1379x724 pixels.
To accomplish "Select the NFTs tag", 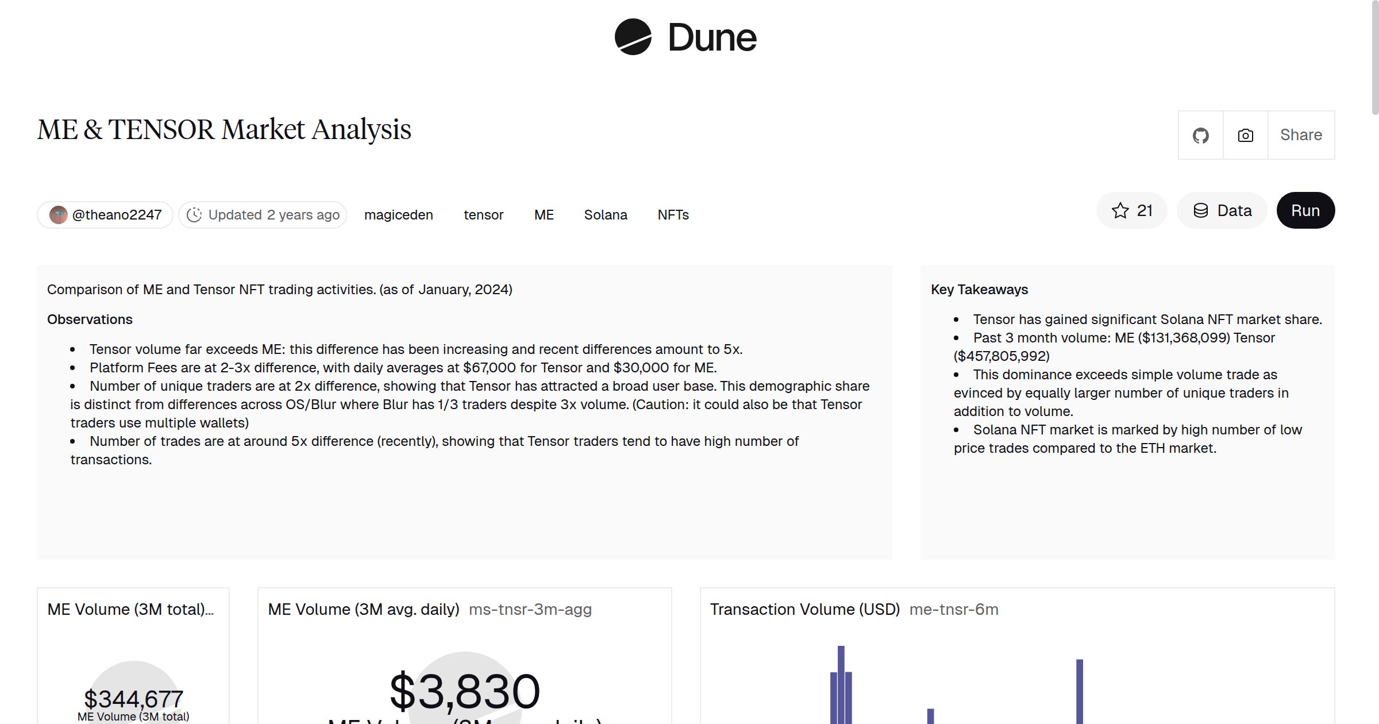I will (x=673, y=214).
